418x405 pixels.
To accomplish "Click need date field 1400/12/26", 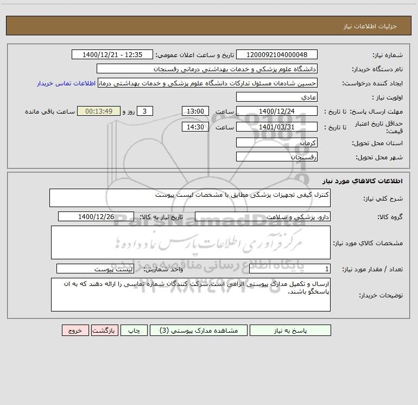I will 96,216.
